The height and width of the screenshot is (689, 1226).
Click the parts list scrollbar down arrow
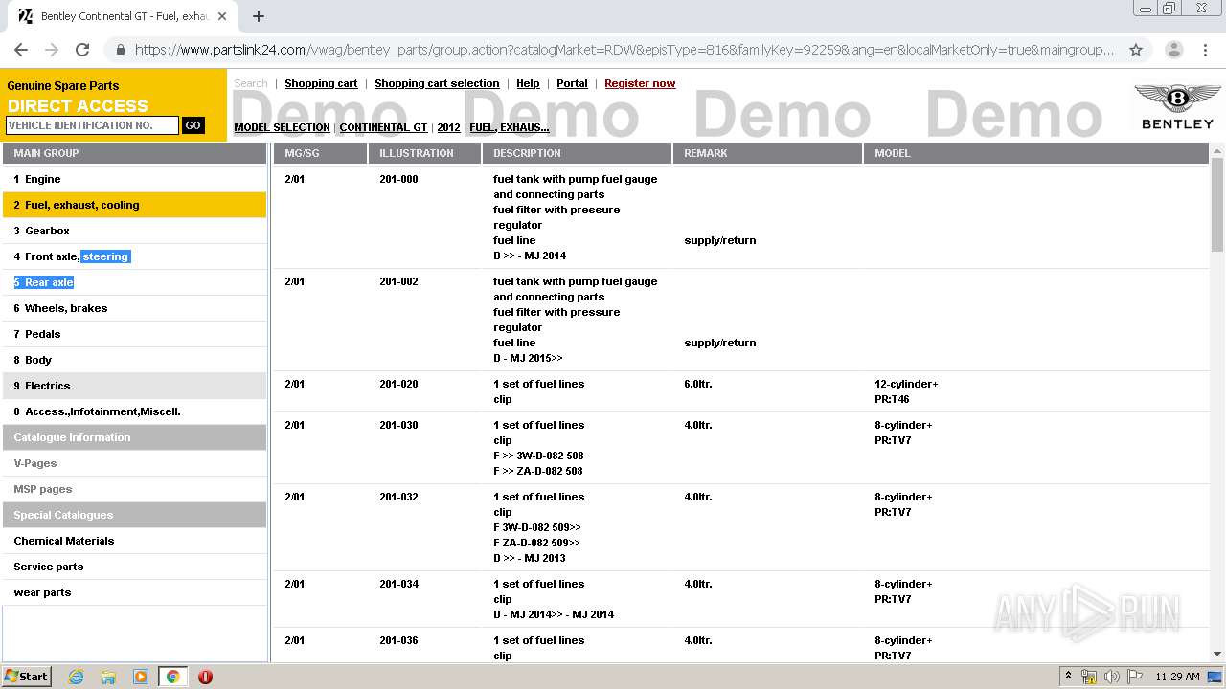pos(1217,655)
